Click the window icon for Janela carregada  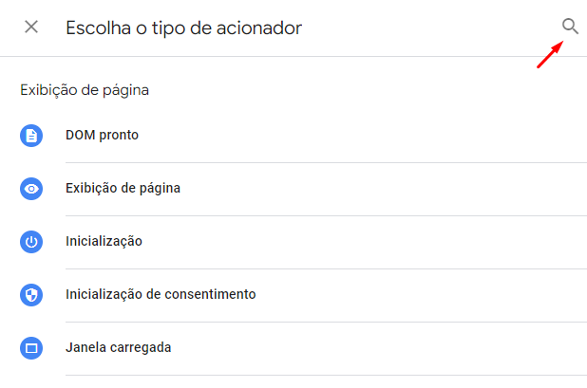coord(31,347)
